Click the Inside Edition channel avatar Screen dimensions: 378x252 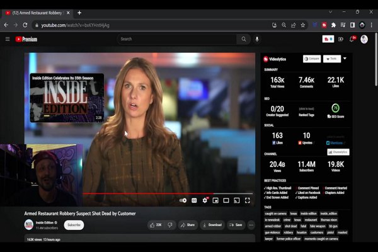[29, 224]
